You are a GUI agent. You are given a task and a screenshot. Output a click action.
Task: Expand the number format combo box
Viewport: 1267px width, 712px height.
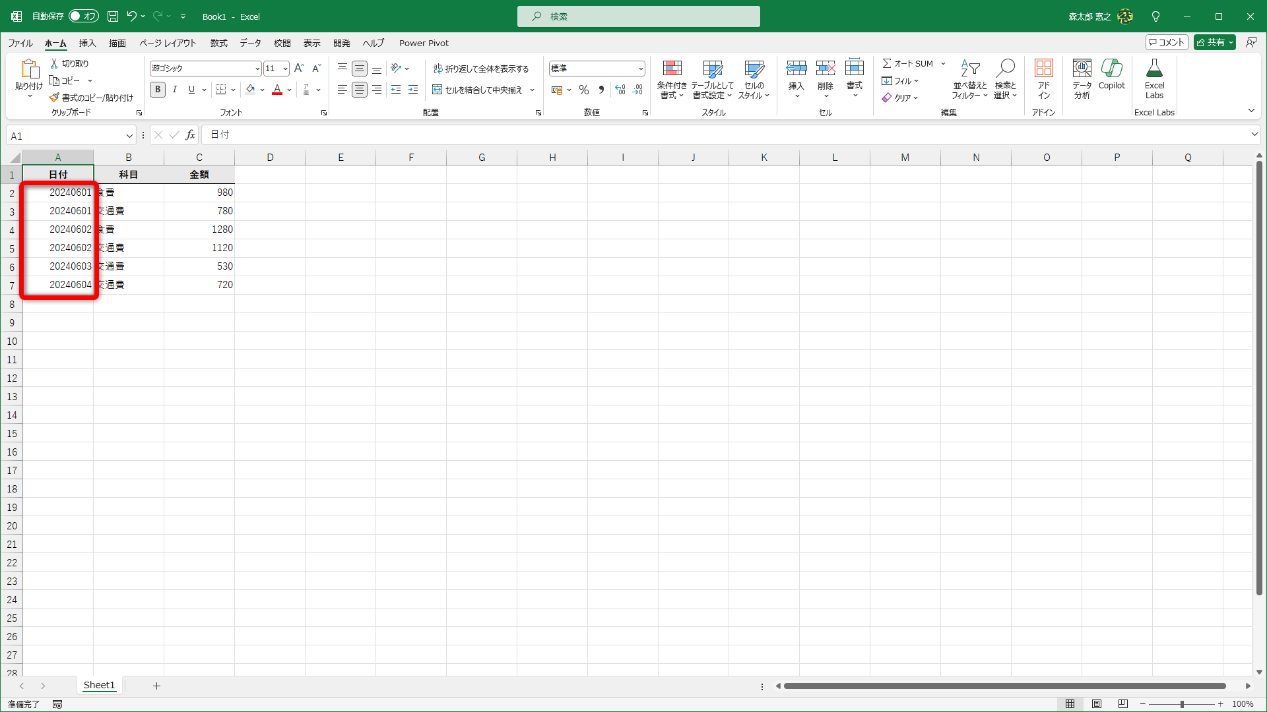point(641,69)
